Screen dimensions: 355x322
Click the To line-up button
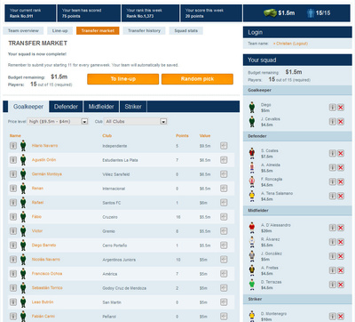[x=123, y=79]
